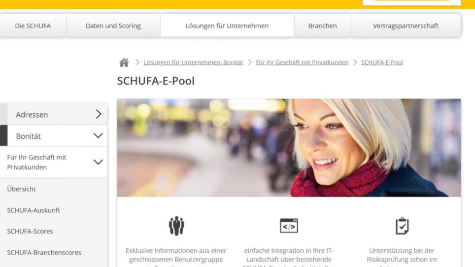475x267 pixels.
Task: Click the clipboard checkmark icon
Action: coord(402,226)
